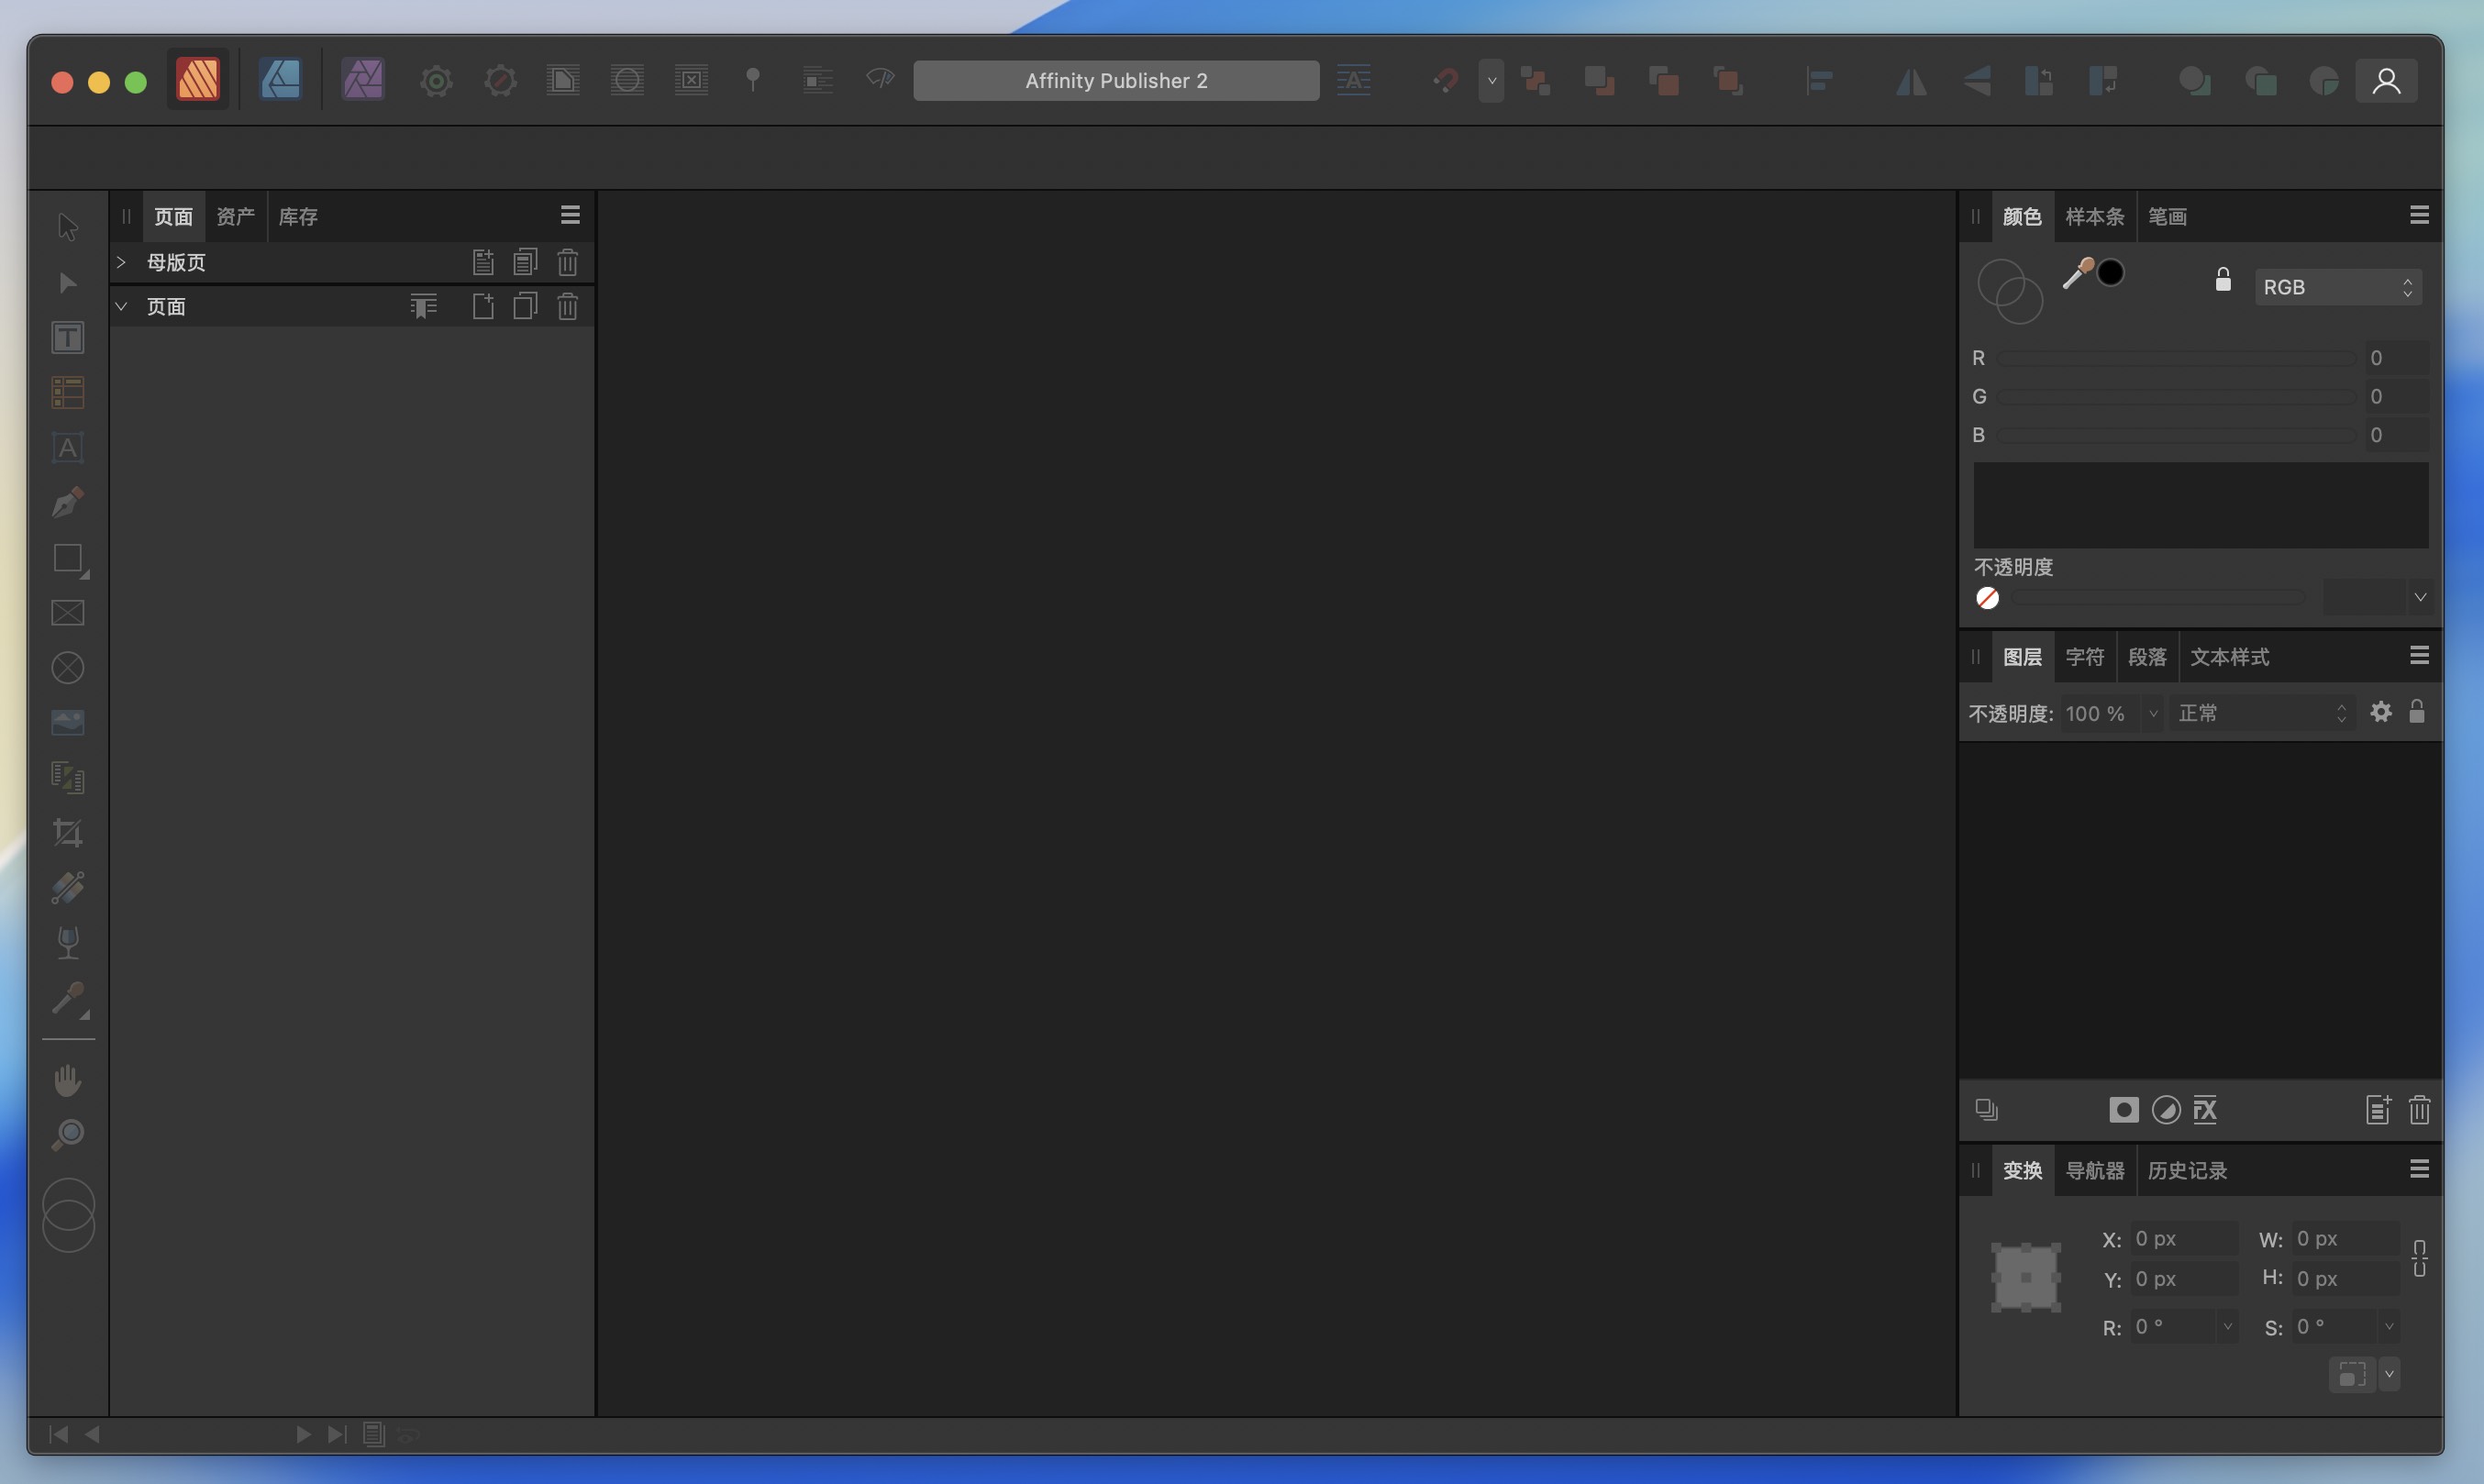2484x1484 pixels.
Task: Select the Designer persona icon
Action: tap(281, 80)
